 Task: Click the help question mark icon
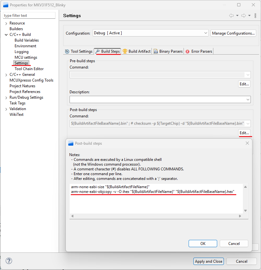pyautogui.click(x=9, y=261)
